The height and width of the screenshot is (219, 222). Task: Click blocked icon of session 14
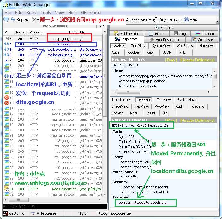(7, 98)
